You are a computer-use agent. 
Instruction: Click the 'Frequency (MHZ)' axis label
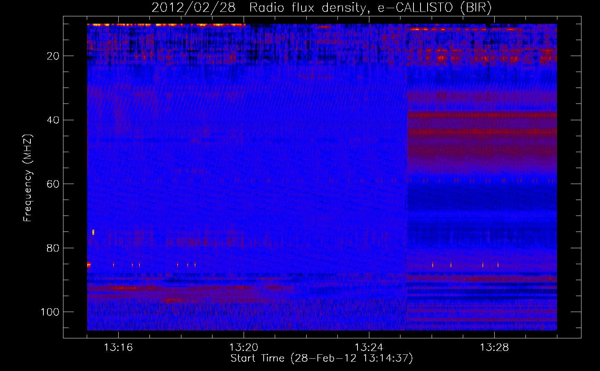tap(28, 178)
